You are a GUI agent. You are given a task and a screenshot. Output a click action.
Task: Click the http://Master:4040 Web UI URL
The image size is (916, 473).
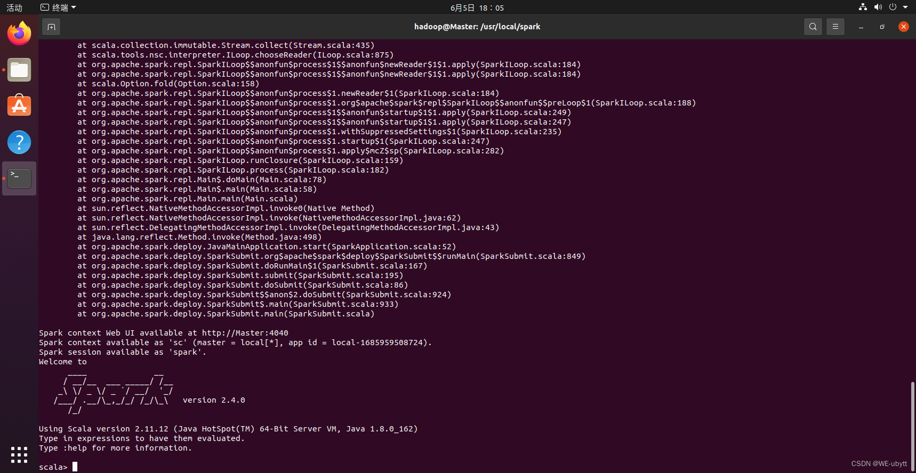coord(245,333)
